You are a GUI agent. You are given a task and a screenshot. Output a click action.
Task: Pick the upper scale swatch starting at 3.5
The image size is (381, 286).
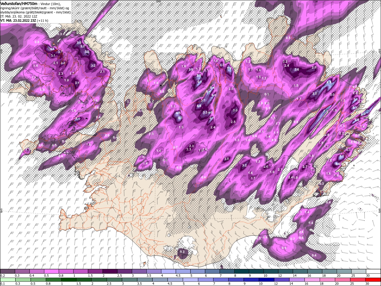click(x=154, y=271)
